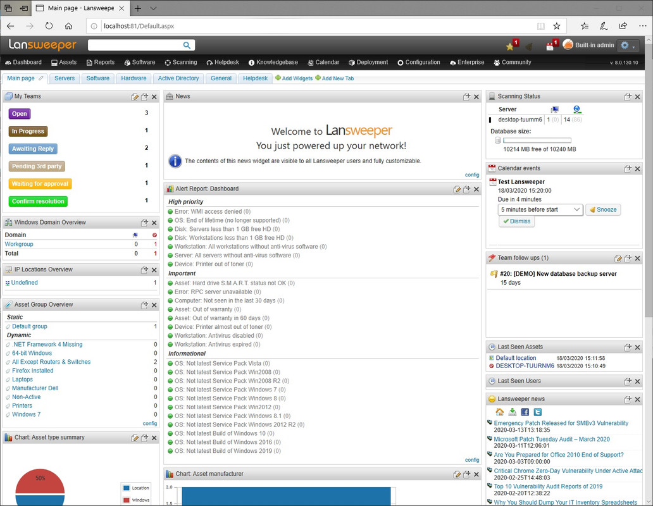Open the Firefox Installed asset group
653x506 pixels.
(32, 371)
